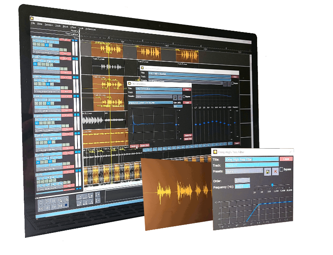Check Bypass in the Graphic Equalizer window

click(232, 83)
